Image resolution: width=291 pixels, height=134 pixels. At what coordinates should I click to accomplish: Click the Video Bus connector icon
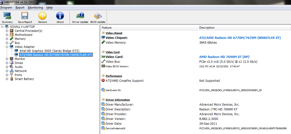[103, 61]
